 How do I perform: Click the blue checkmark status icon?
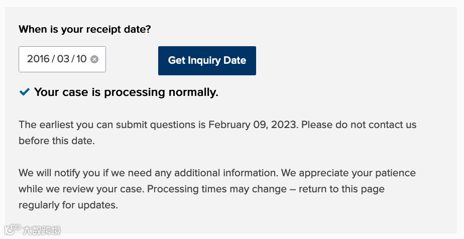(x=24, y=92)
